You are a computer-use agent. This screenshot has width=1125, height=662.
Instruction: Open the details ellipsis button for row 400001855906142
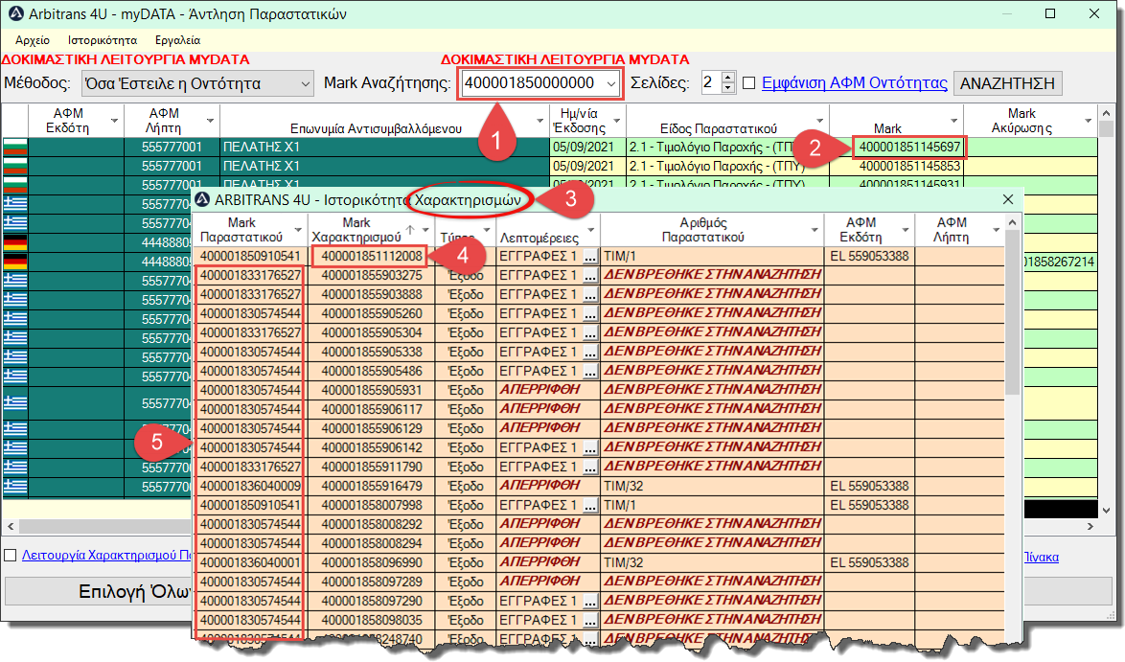[x=589, y=448]
